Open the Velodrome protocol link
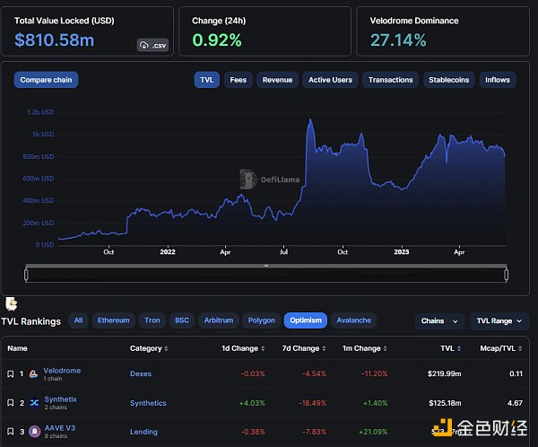This screenshot has width=538, height=447. 62,370
